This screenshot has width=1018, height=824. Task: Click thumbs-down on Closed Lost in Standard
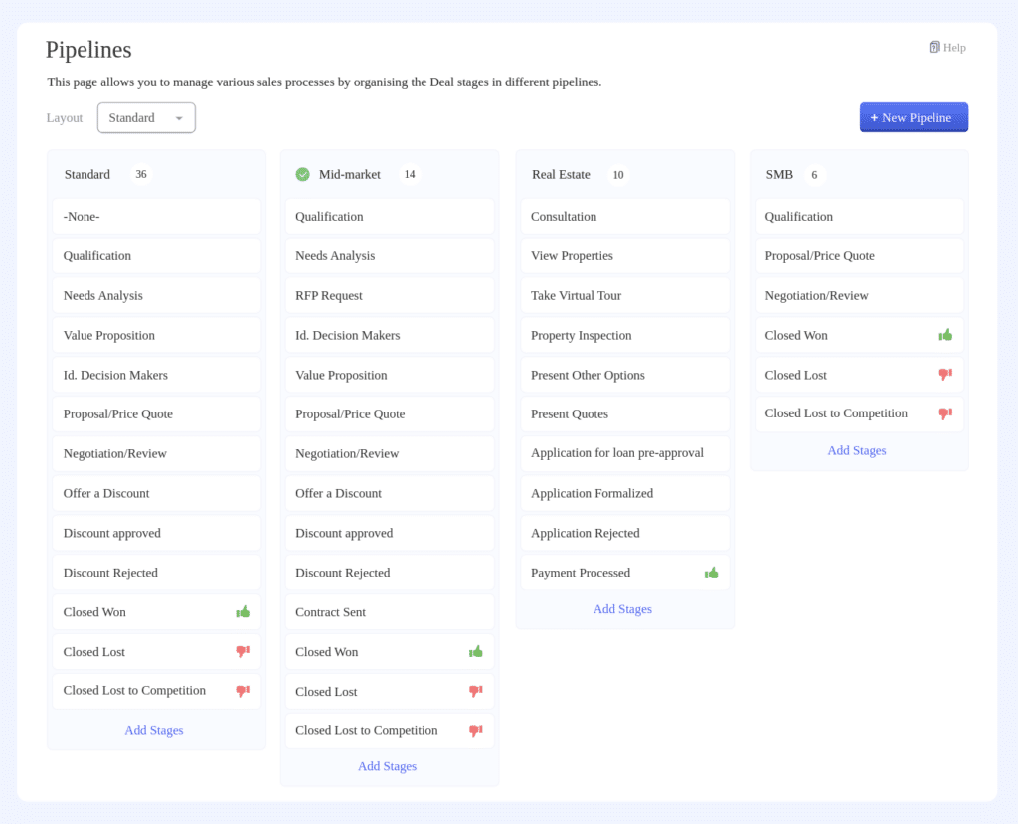242,652
